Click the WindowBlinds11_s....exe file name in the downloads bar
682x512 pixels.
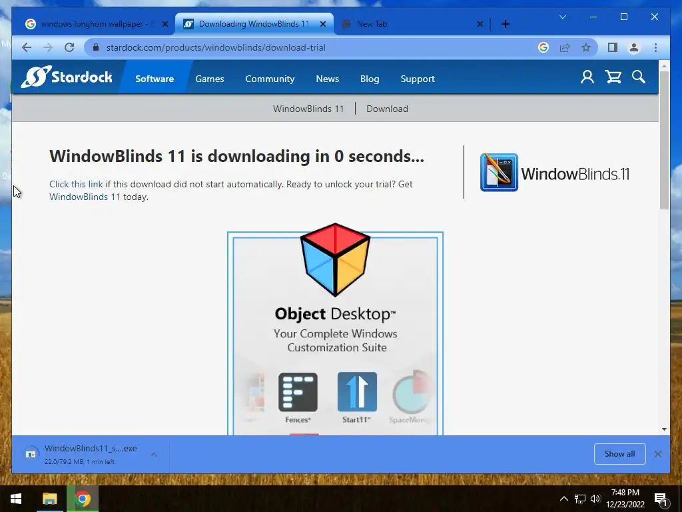click(91, 449)
